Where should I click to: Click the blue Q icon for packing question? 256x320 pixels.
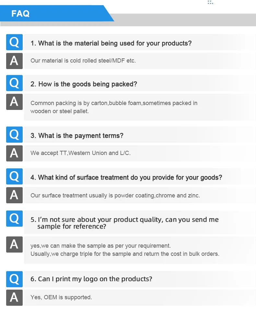[14, 83]
